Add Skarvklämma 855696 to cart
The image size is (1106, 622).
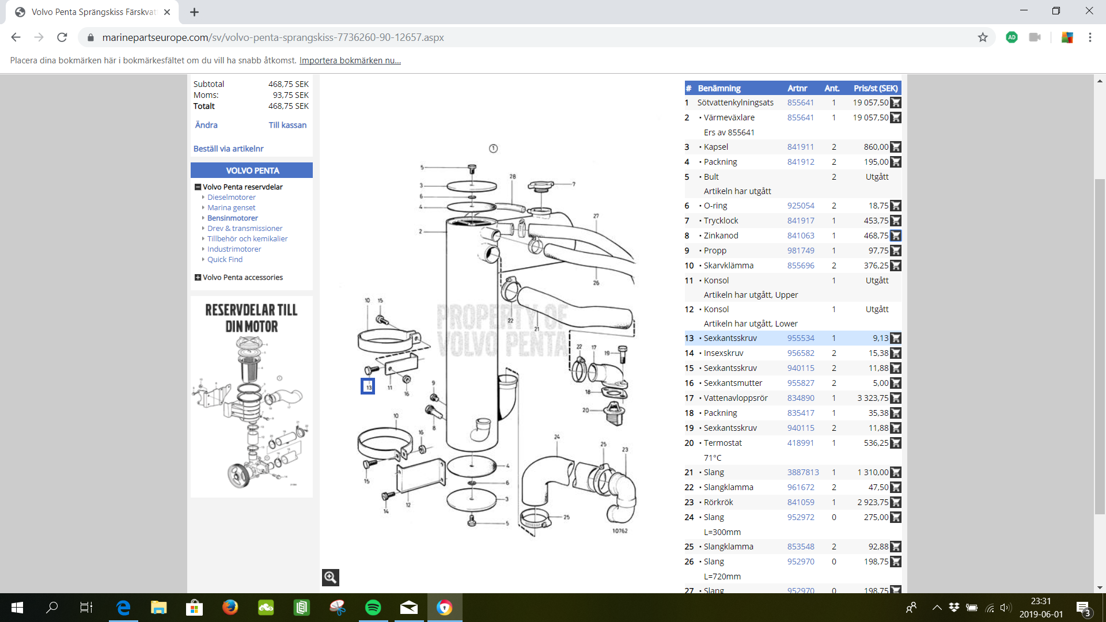click(x=896, y=266)
